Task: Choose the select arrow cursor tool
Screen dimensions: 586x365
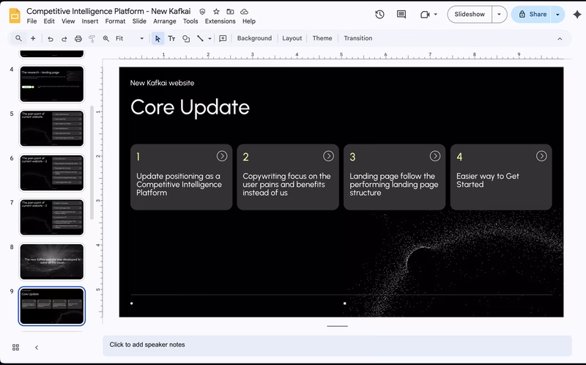Action: coord(157,39)
